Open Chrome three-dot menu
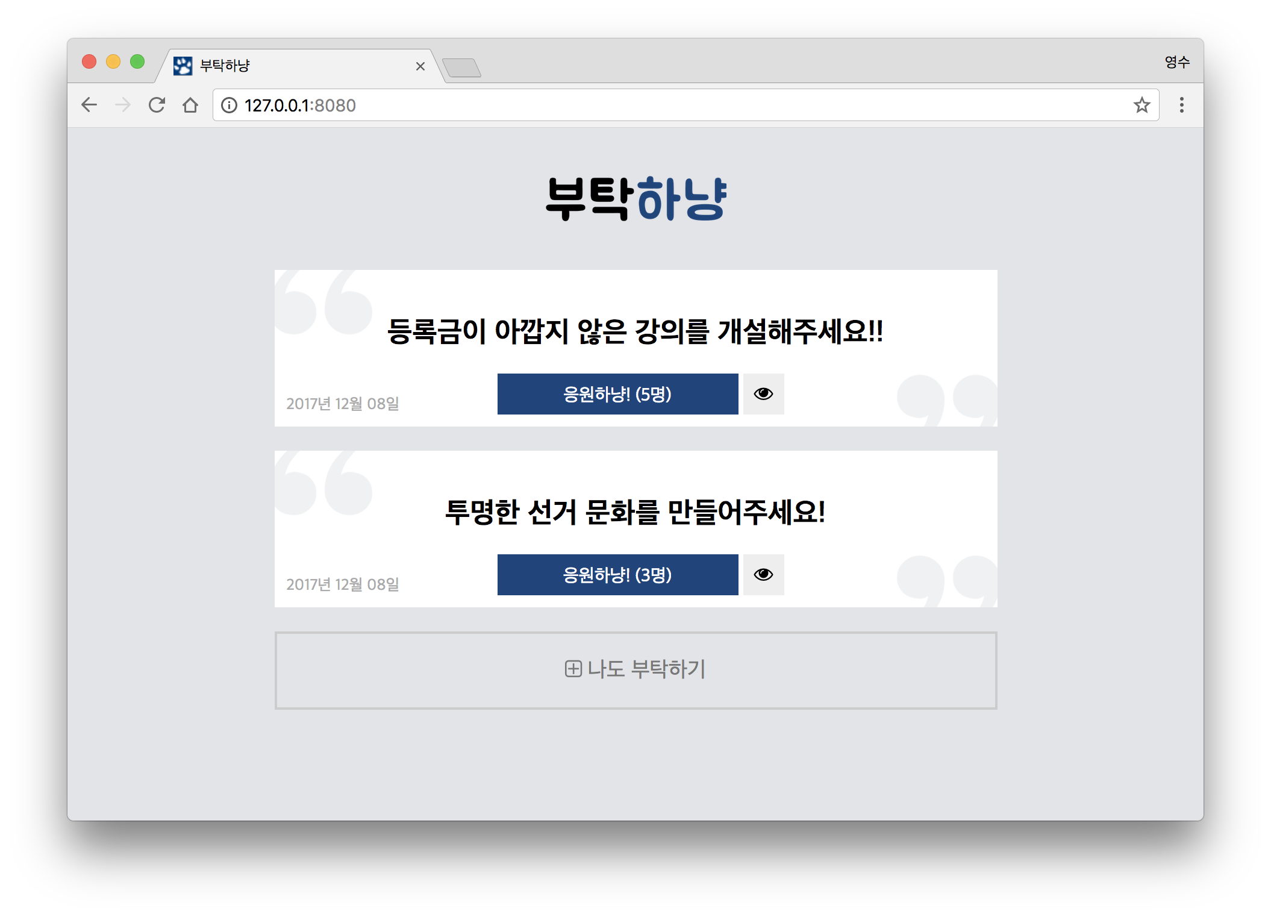 [x=1181, y=105]
